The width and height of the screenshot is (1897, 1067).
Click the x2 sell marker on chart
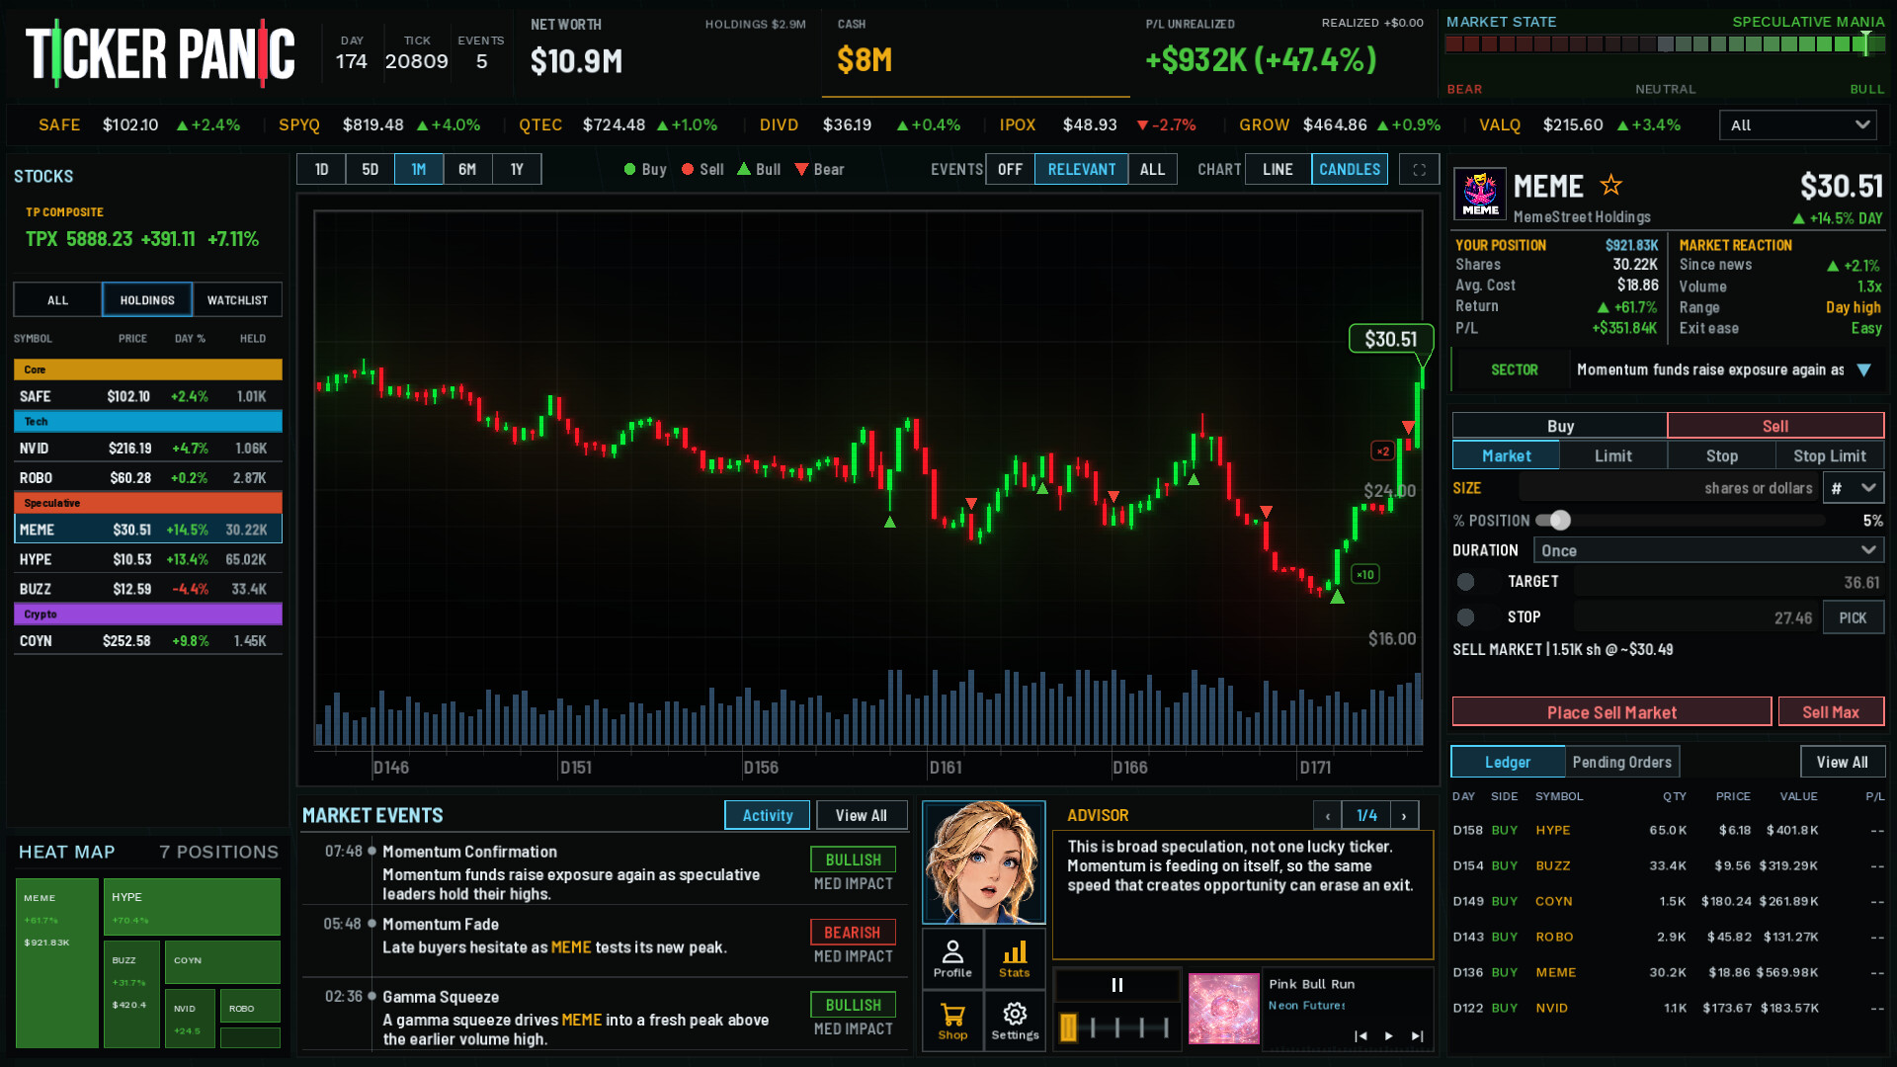pyautogui.click(x=1382, y=451)
